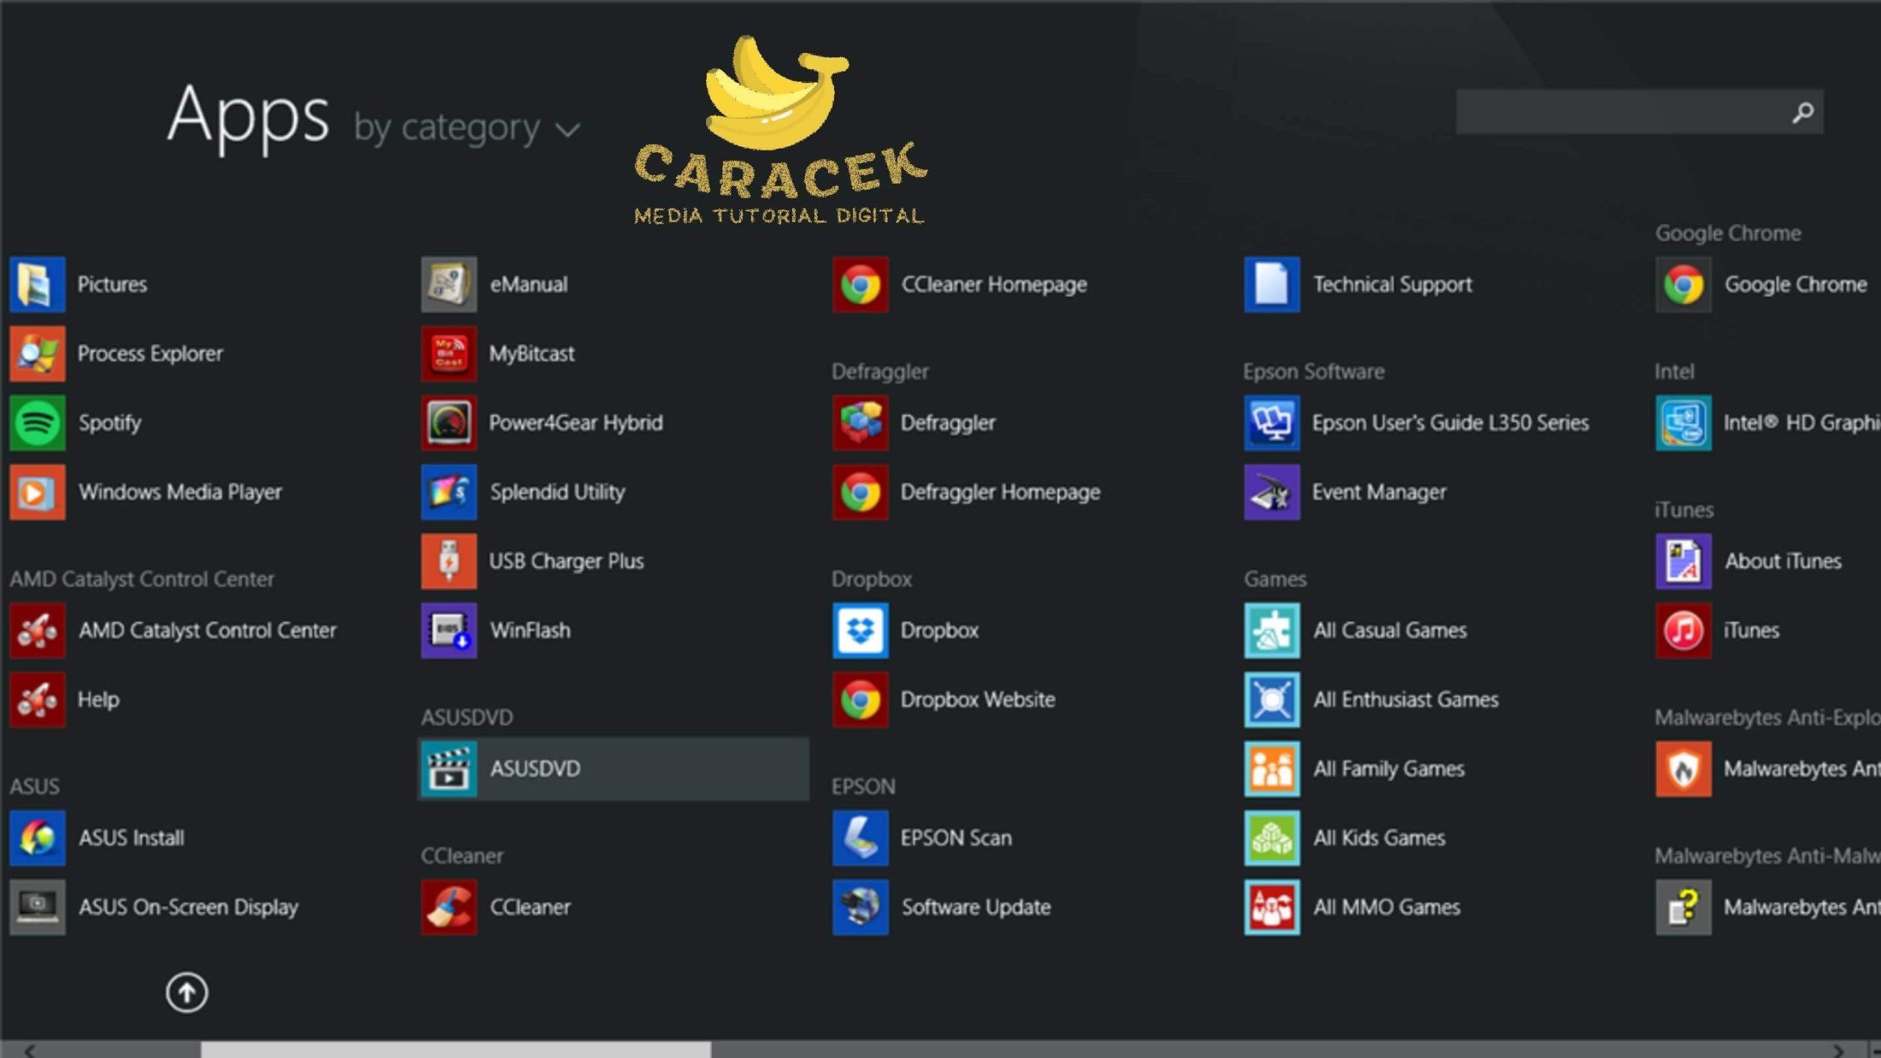The width and height of the screenshot is (1881, 1058).
Task: Open All Casual Games icon
Action: coord(1272,630)
